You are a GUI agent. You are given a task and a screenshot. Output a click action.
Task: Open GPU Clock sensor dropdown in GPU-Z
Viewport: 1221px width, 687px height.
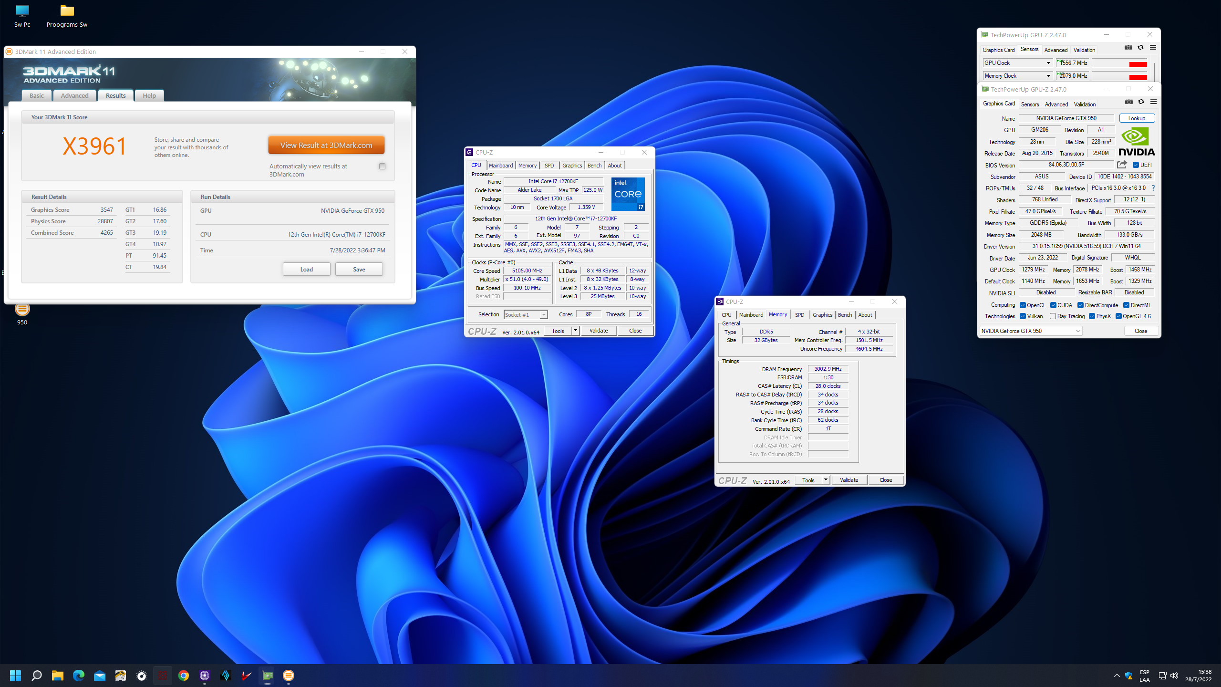pyautogui.click(x=1048, y=63)
